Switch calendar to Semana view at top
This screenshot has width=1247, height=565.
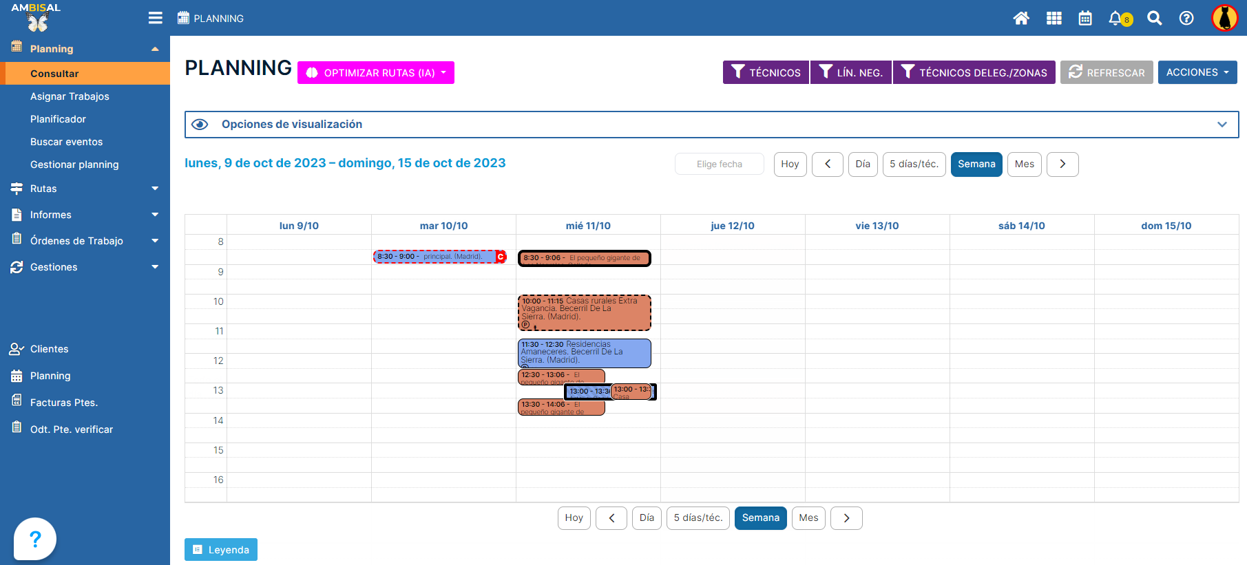[976, 164]
